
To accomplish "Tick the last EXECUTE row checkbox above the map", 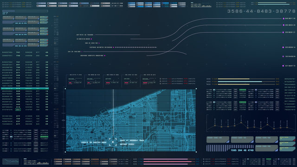I will (x=161, y=83).
